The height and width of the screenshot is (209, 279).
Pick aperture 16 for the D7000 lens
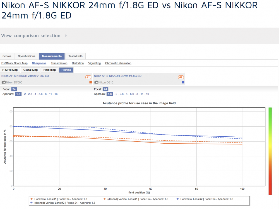click(x=56, y=94)
